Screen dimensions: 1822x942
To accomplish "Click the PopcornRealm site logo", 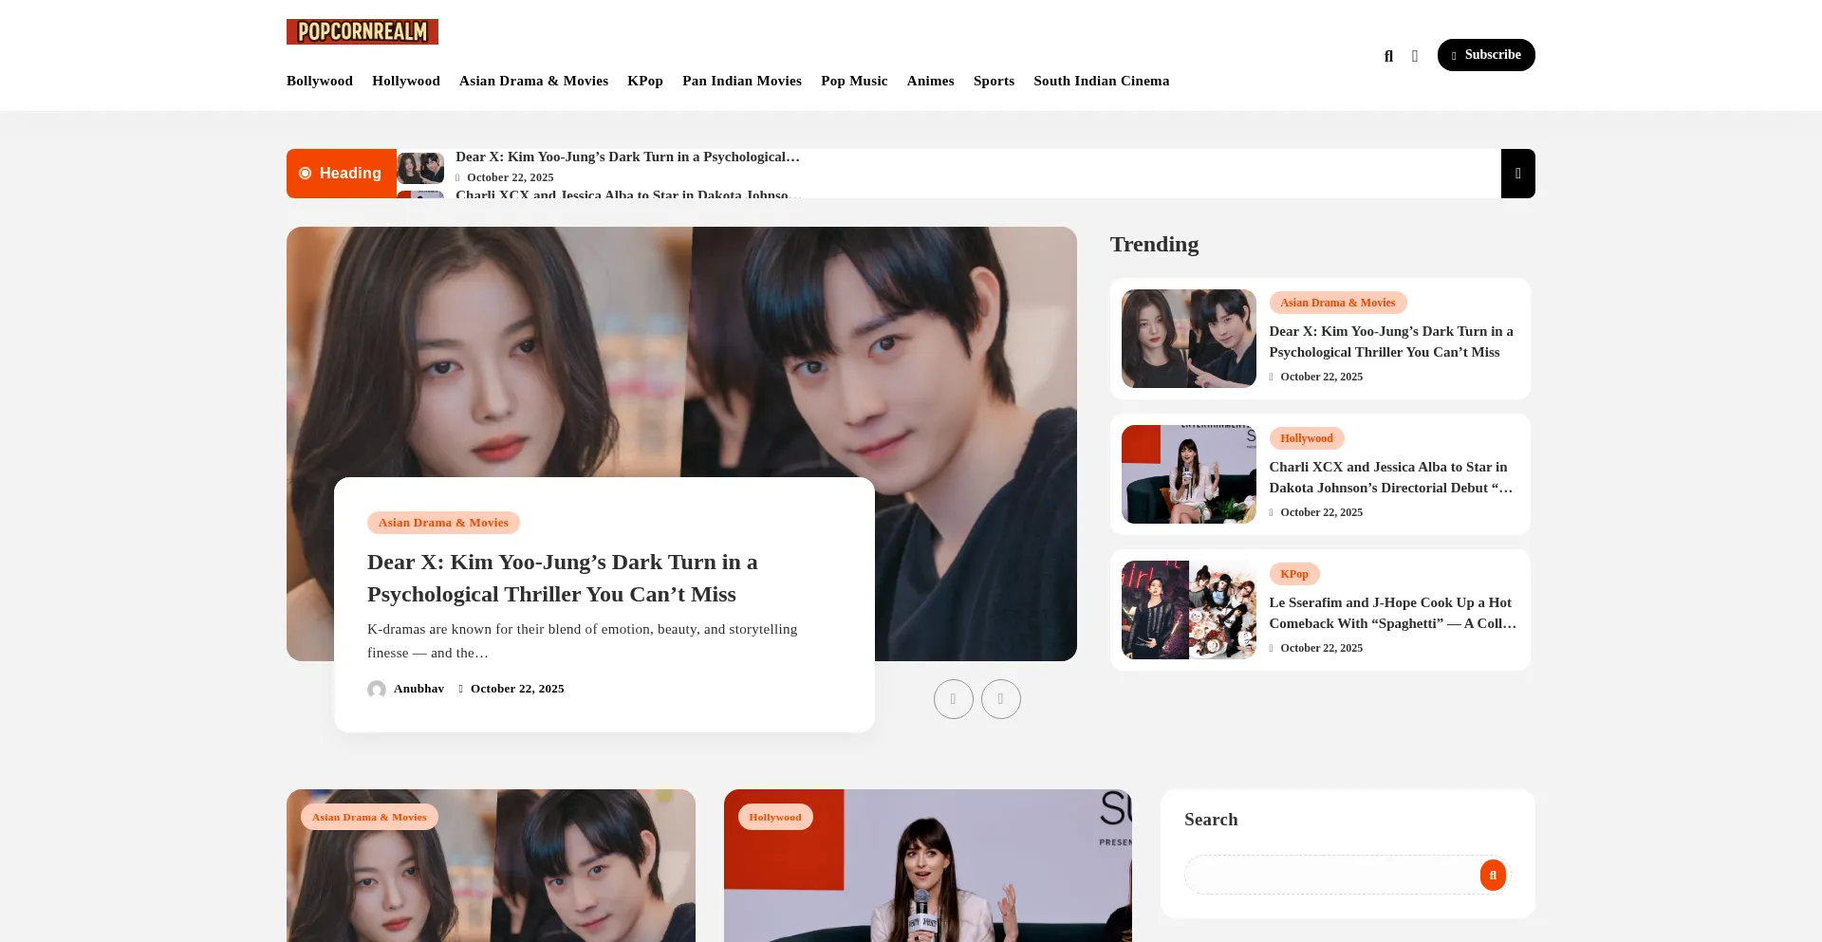I will pyautogui.click(x=362, y=31).
